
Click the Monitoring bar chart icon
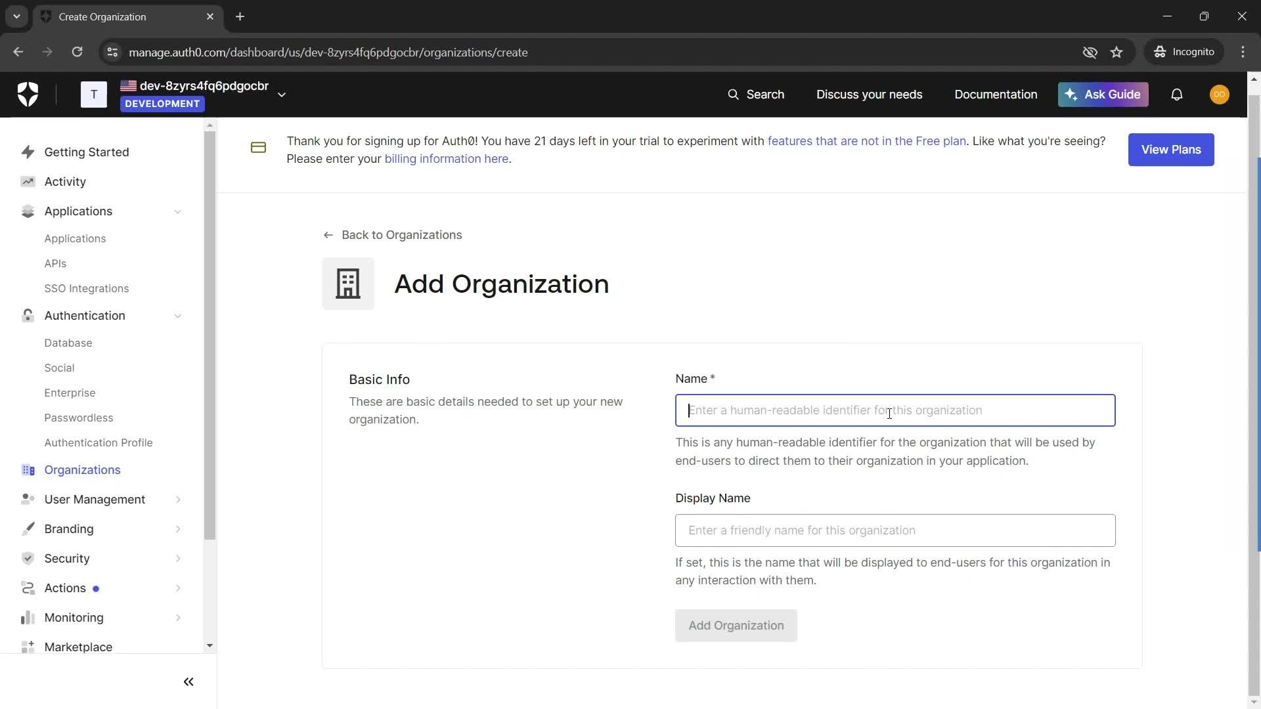(x=28, y=618)
